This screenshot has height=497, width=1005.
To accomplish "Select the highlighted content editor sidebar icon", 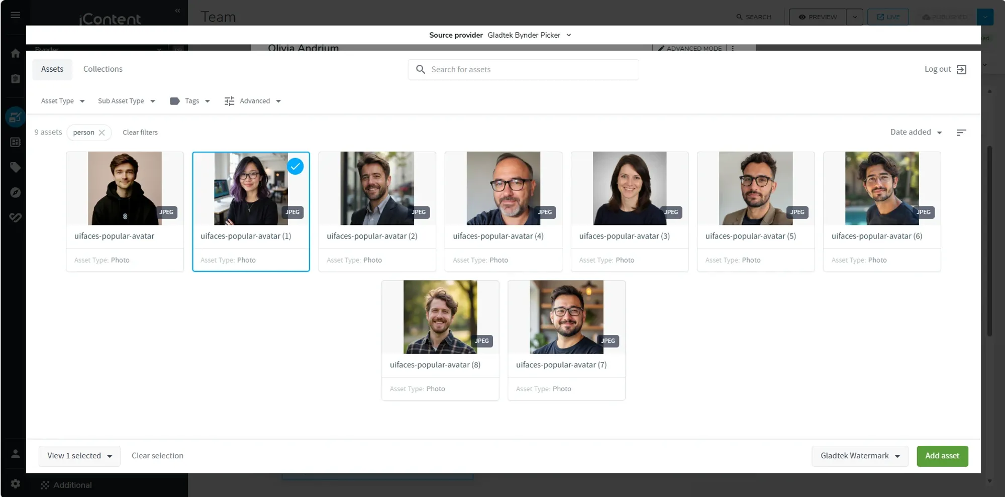I will (15, 117).
